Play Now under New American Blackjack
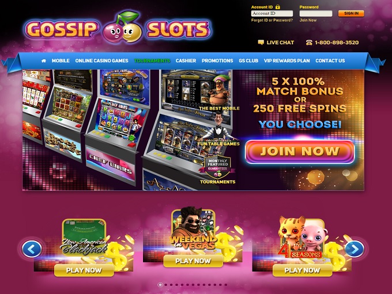The width and height of the screenshot is (392, 294). [84, 270]
